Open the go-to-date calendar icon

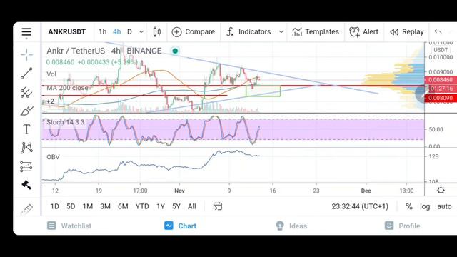point(217,206)
